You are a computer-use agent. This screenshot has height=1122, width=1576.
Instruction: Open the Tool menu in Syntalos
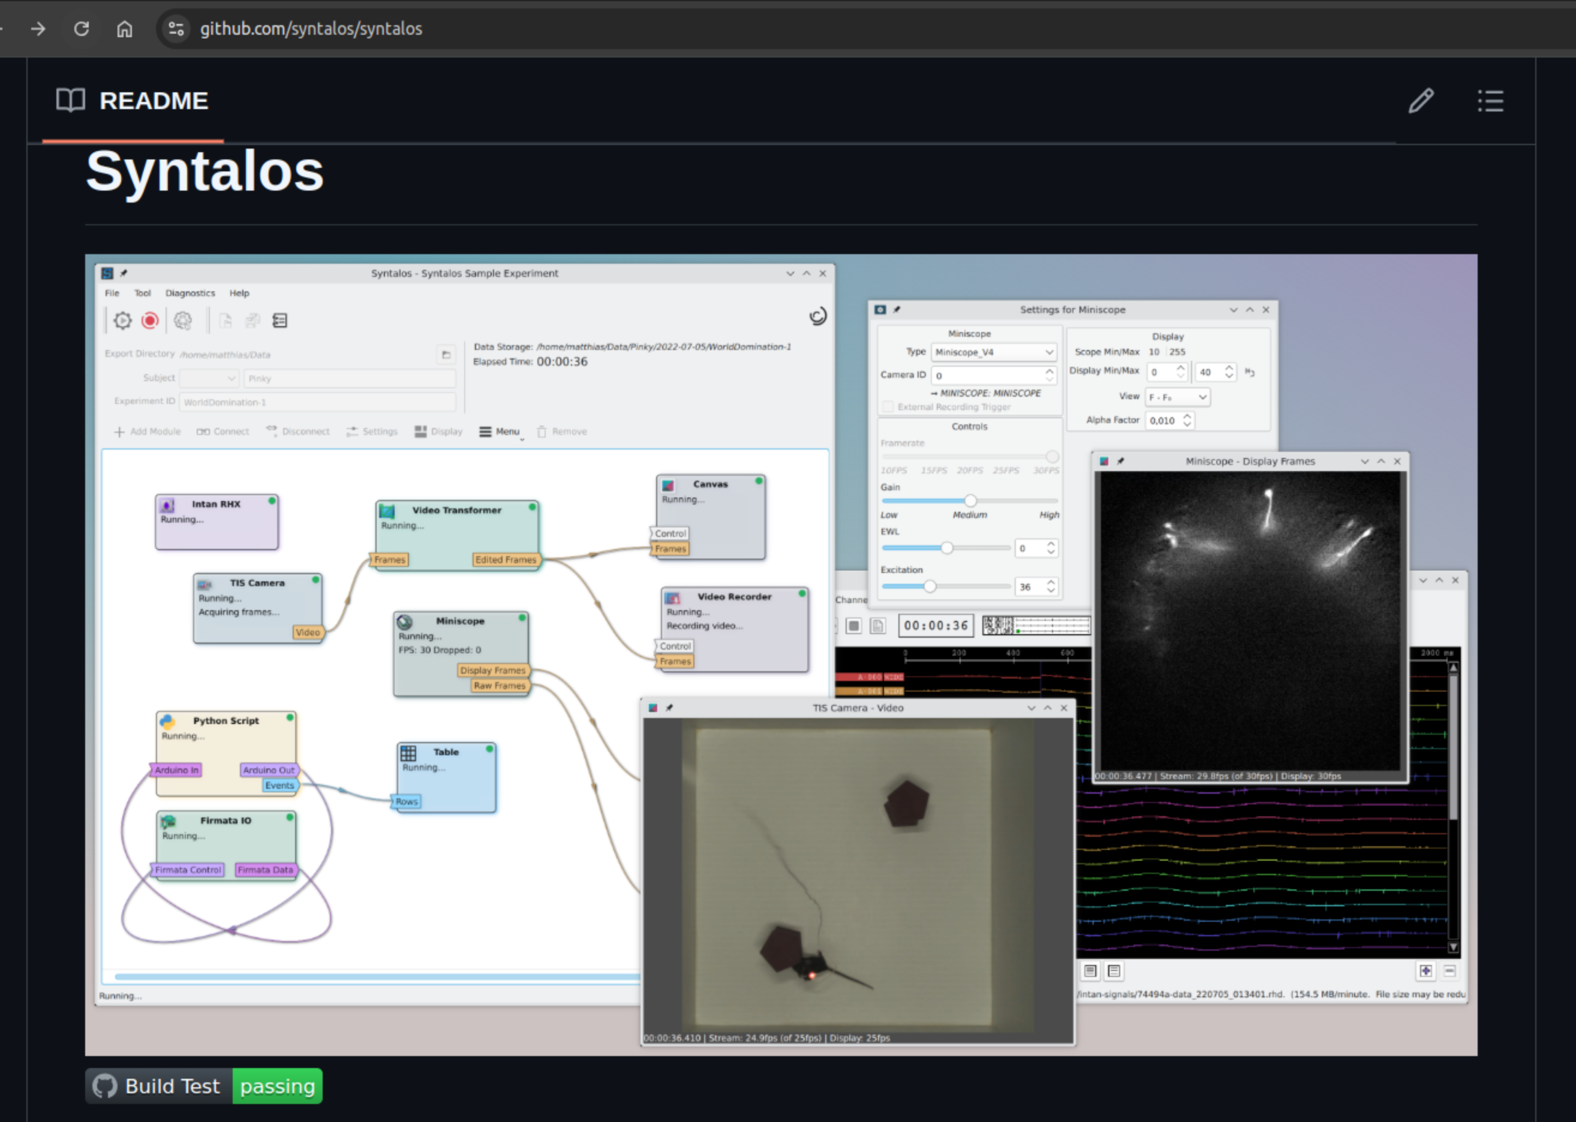click(142, 293)
